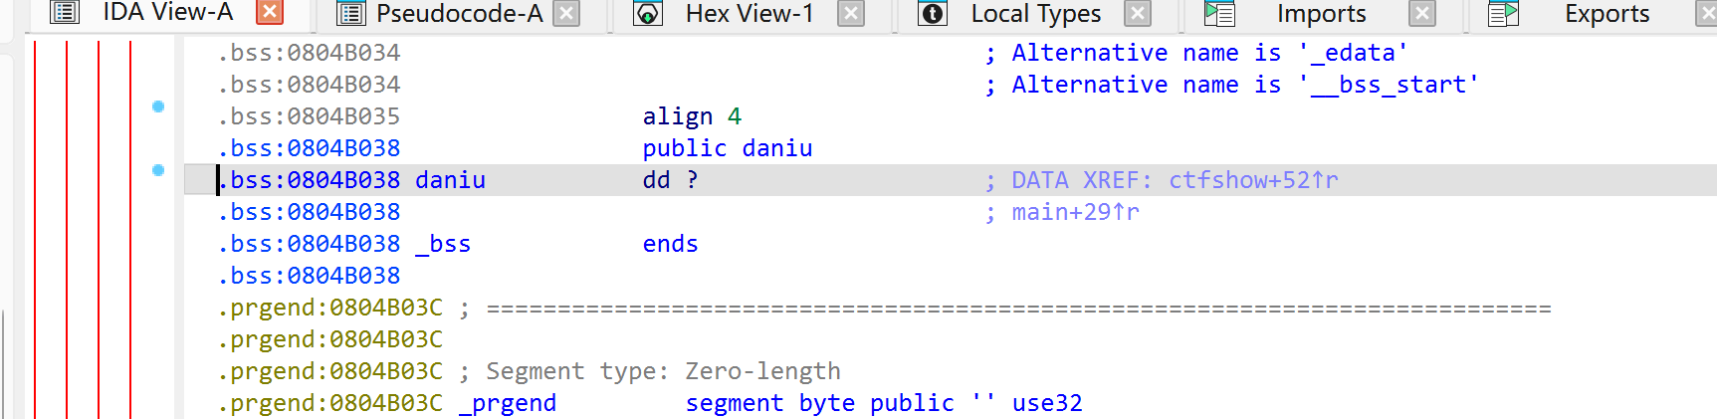
Task: Click the 'align 4' directive
Action: coord(692,116)
